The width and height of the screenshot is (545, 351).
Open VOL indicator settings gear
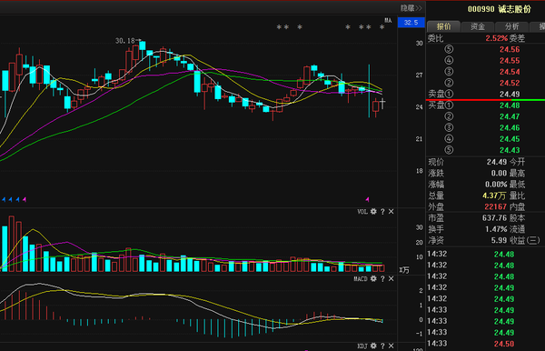(x=373, y=212)
